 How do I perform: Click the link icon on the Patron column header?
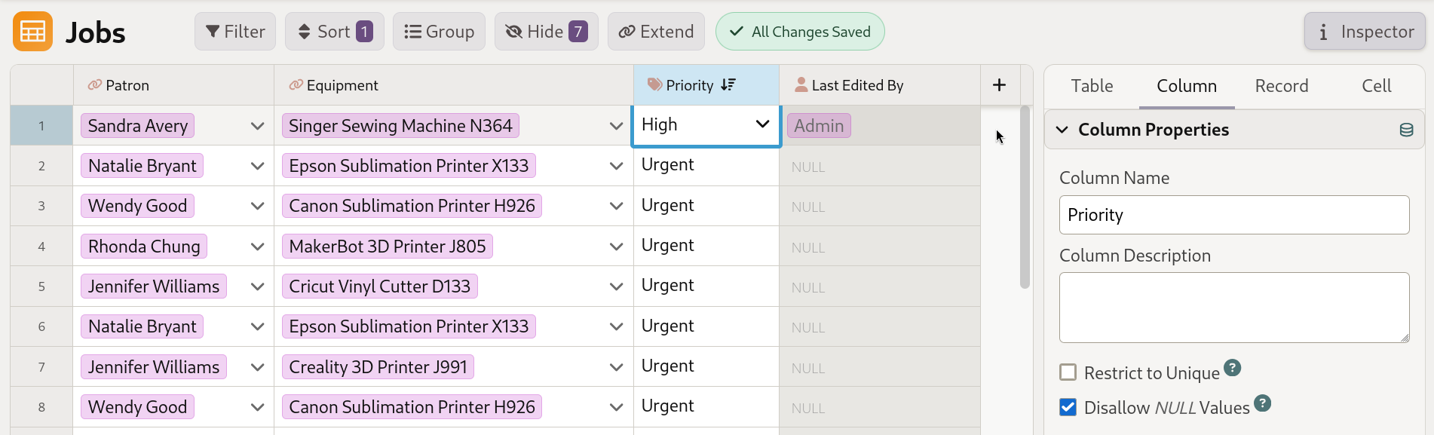pos(93,84)
